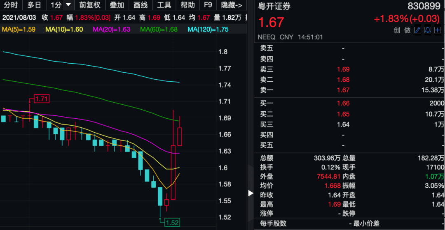445x230 pixels.
Task: Click the 创 tag icon
Action: click(397, 30)
